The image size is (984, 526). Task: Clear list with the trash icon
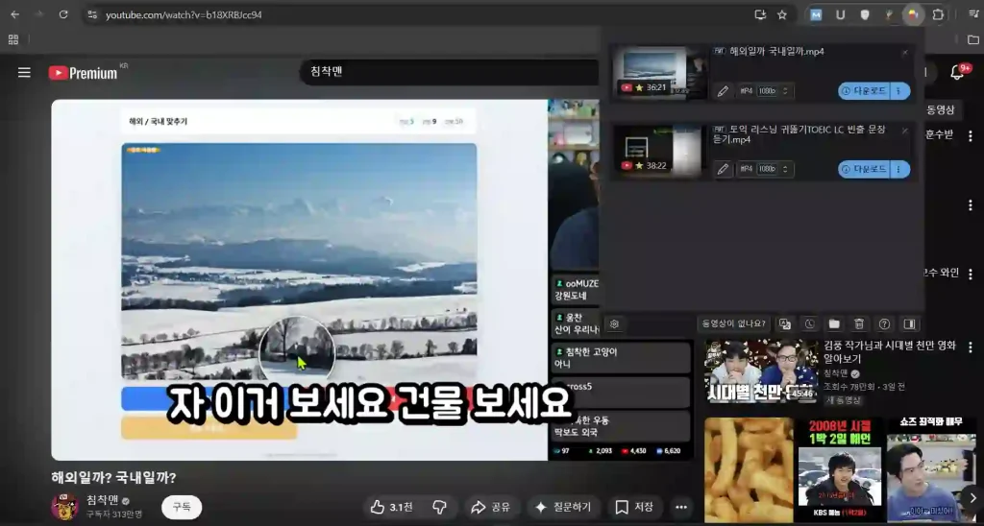click(x=859, y=324)
